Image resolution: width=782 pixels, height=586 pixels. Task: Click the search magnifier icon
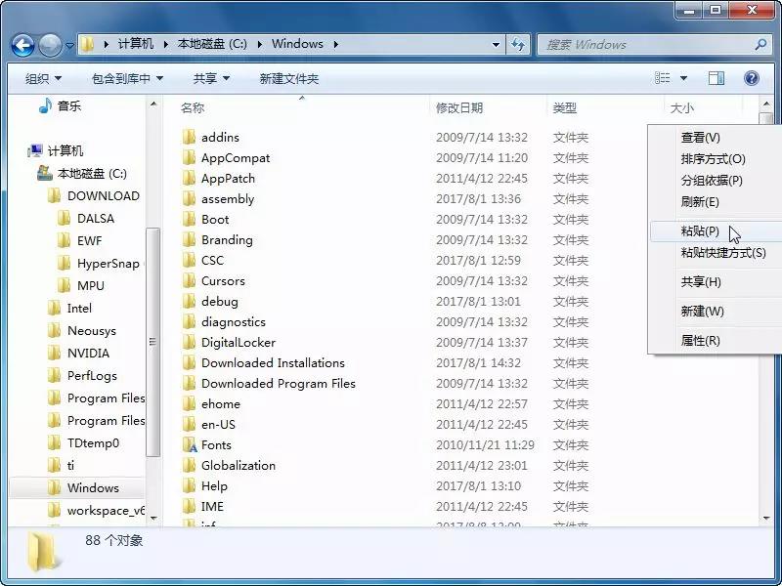[x=760, y=44]
